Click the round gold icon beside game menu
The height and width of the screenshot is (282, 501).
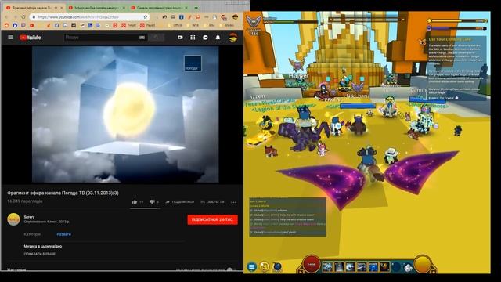(265, 266)
